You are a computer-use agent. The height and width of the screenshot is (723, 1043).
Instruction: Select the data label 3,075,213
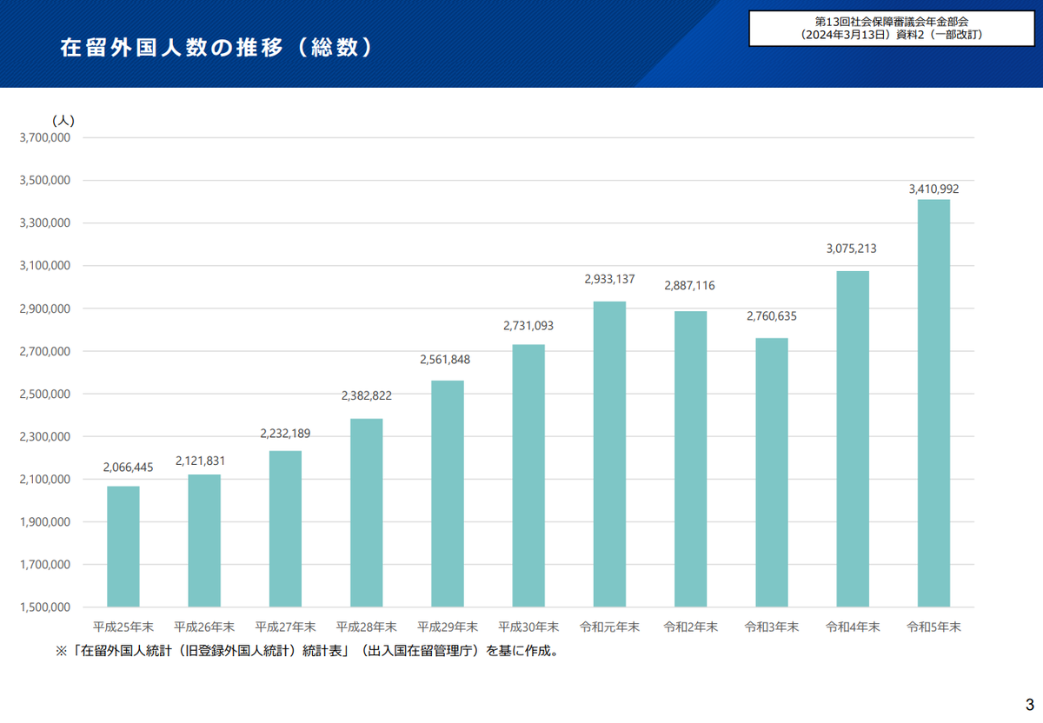click(852, 248)
